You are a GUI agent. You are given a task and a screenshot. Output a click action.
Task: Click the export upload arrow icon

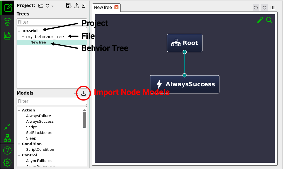click(x=76, y=6)
